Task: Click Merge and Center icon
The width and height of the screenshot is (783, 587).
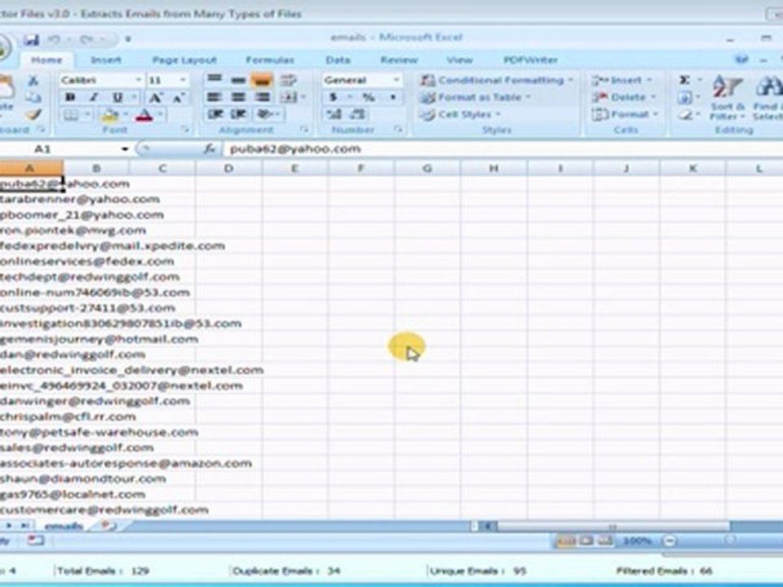Action: (x=288, y=97)
